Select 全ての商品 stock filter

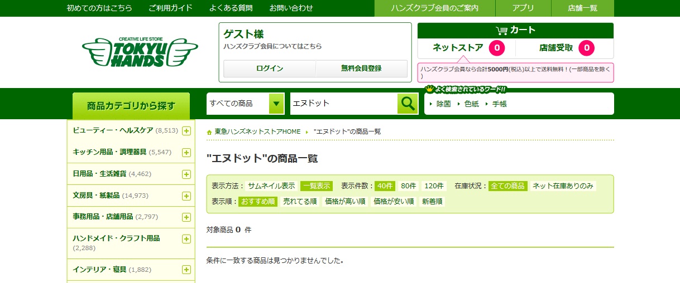[x=508, y=186]
